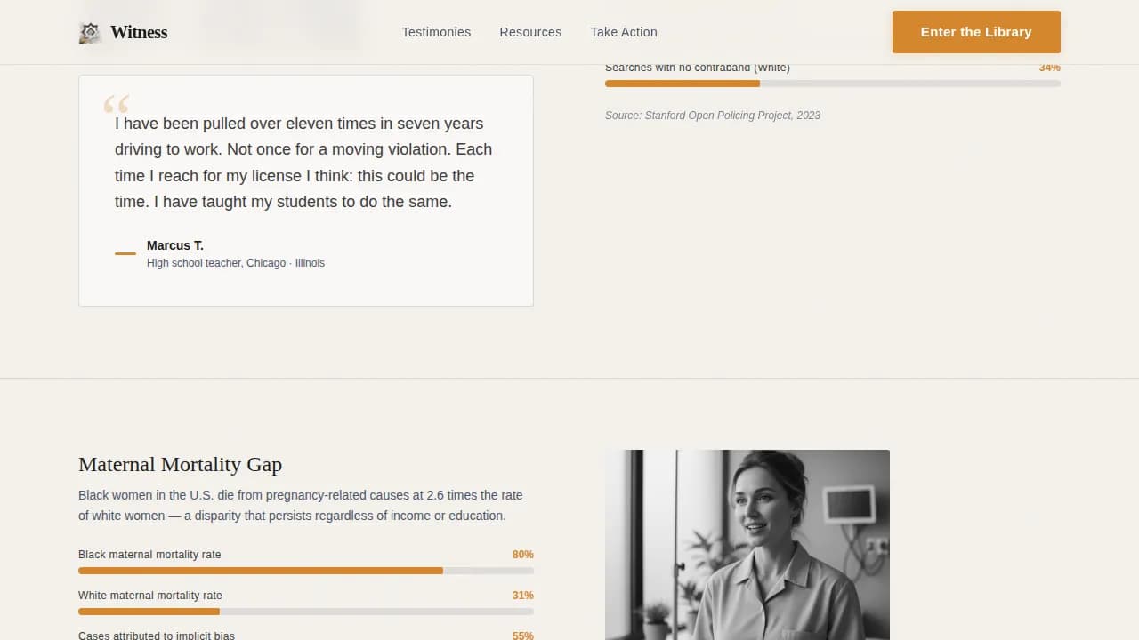Click the Witness wordmark in the header

139,32
